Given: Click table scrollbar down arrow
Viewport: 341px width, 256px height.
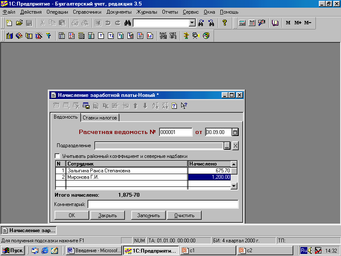Looking at the screenshot, I should (234, 186).
